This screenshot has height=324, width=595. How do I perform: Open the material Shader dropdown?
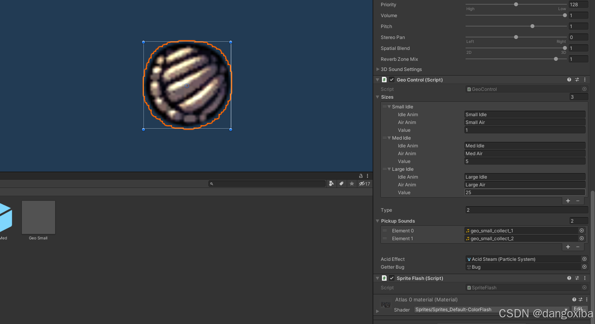(x=491, y=310)
